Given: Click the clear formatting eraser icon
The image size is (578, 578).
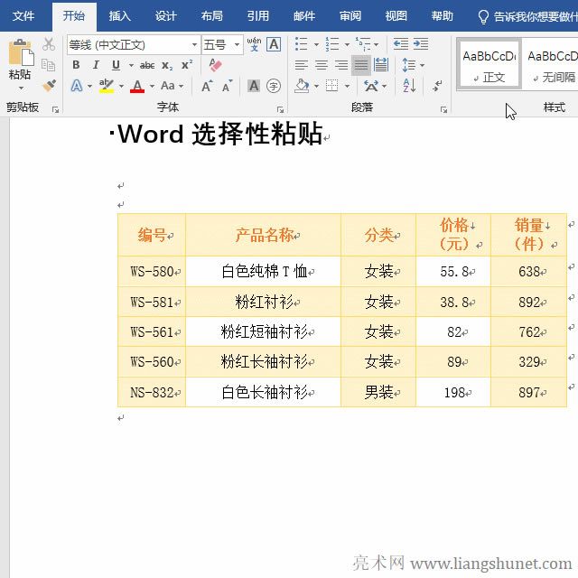Looking at the screenshot, I should (214, 65).
